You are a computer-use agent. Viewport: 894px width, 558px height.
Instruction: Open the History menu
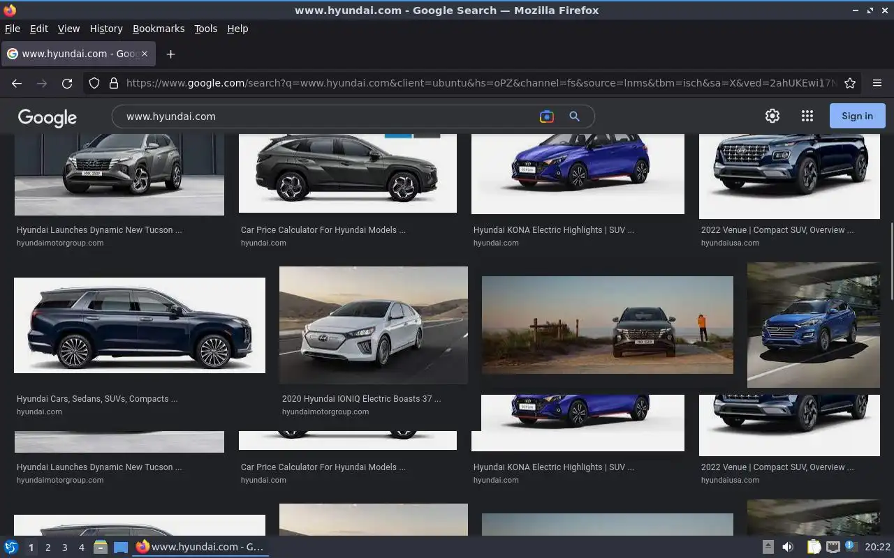106,29
